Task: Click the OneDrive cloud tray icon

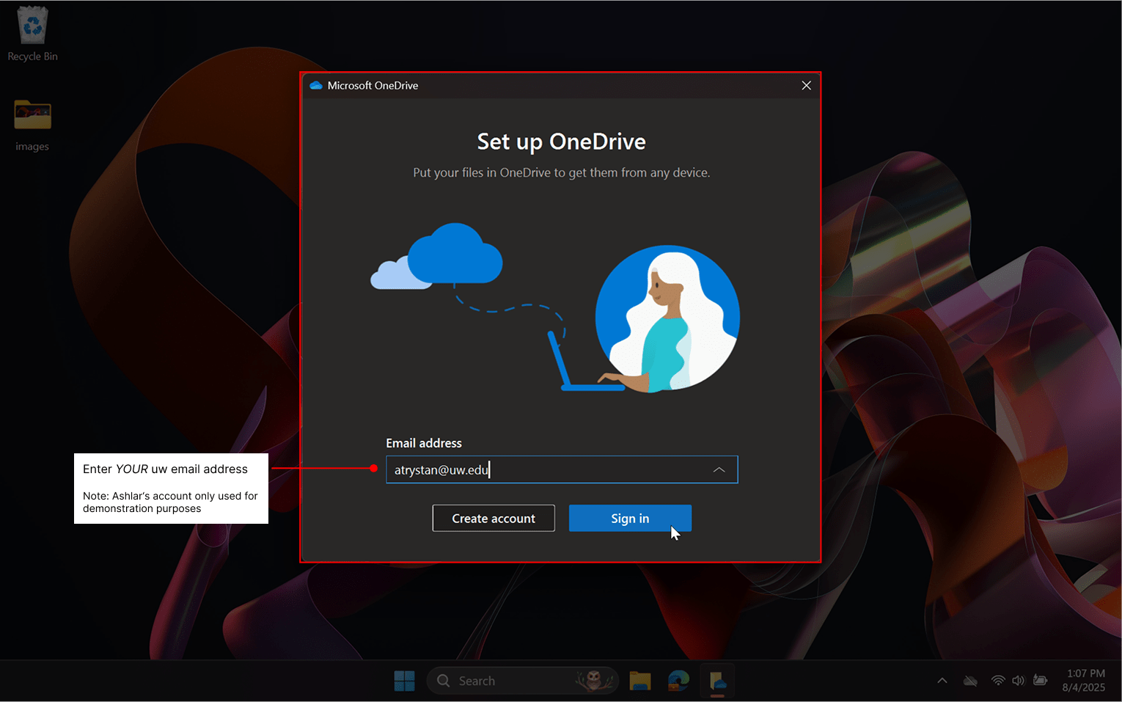Action: (970, 681)
